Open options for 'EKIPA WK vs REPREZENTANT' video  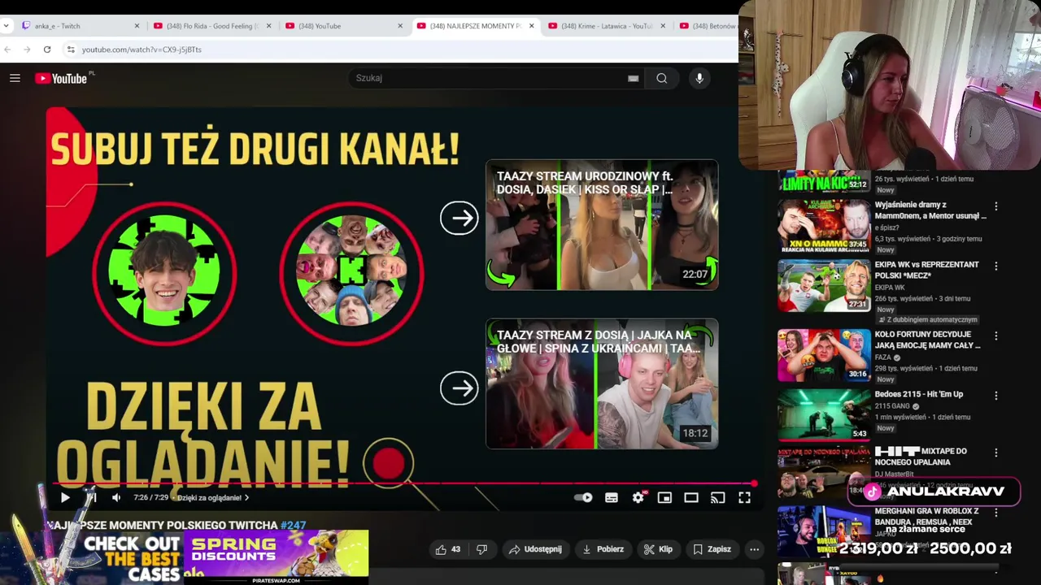point(995,266)
